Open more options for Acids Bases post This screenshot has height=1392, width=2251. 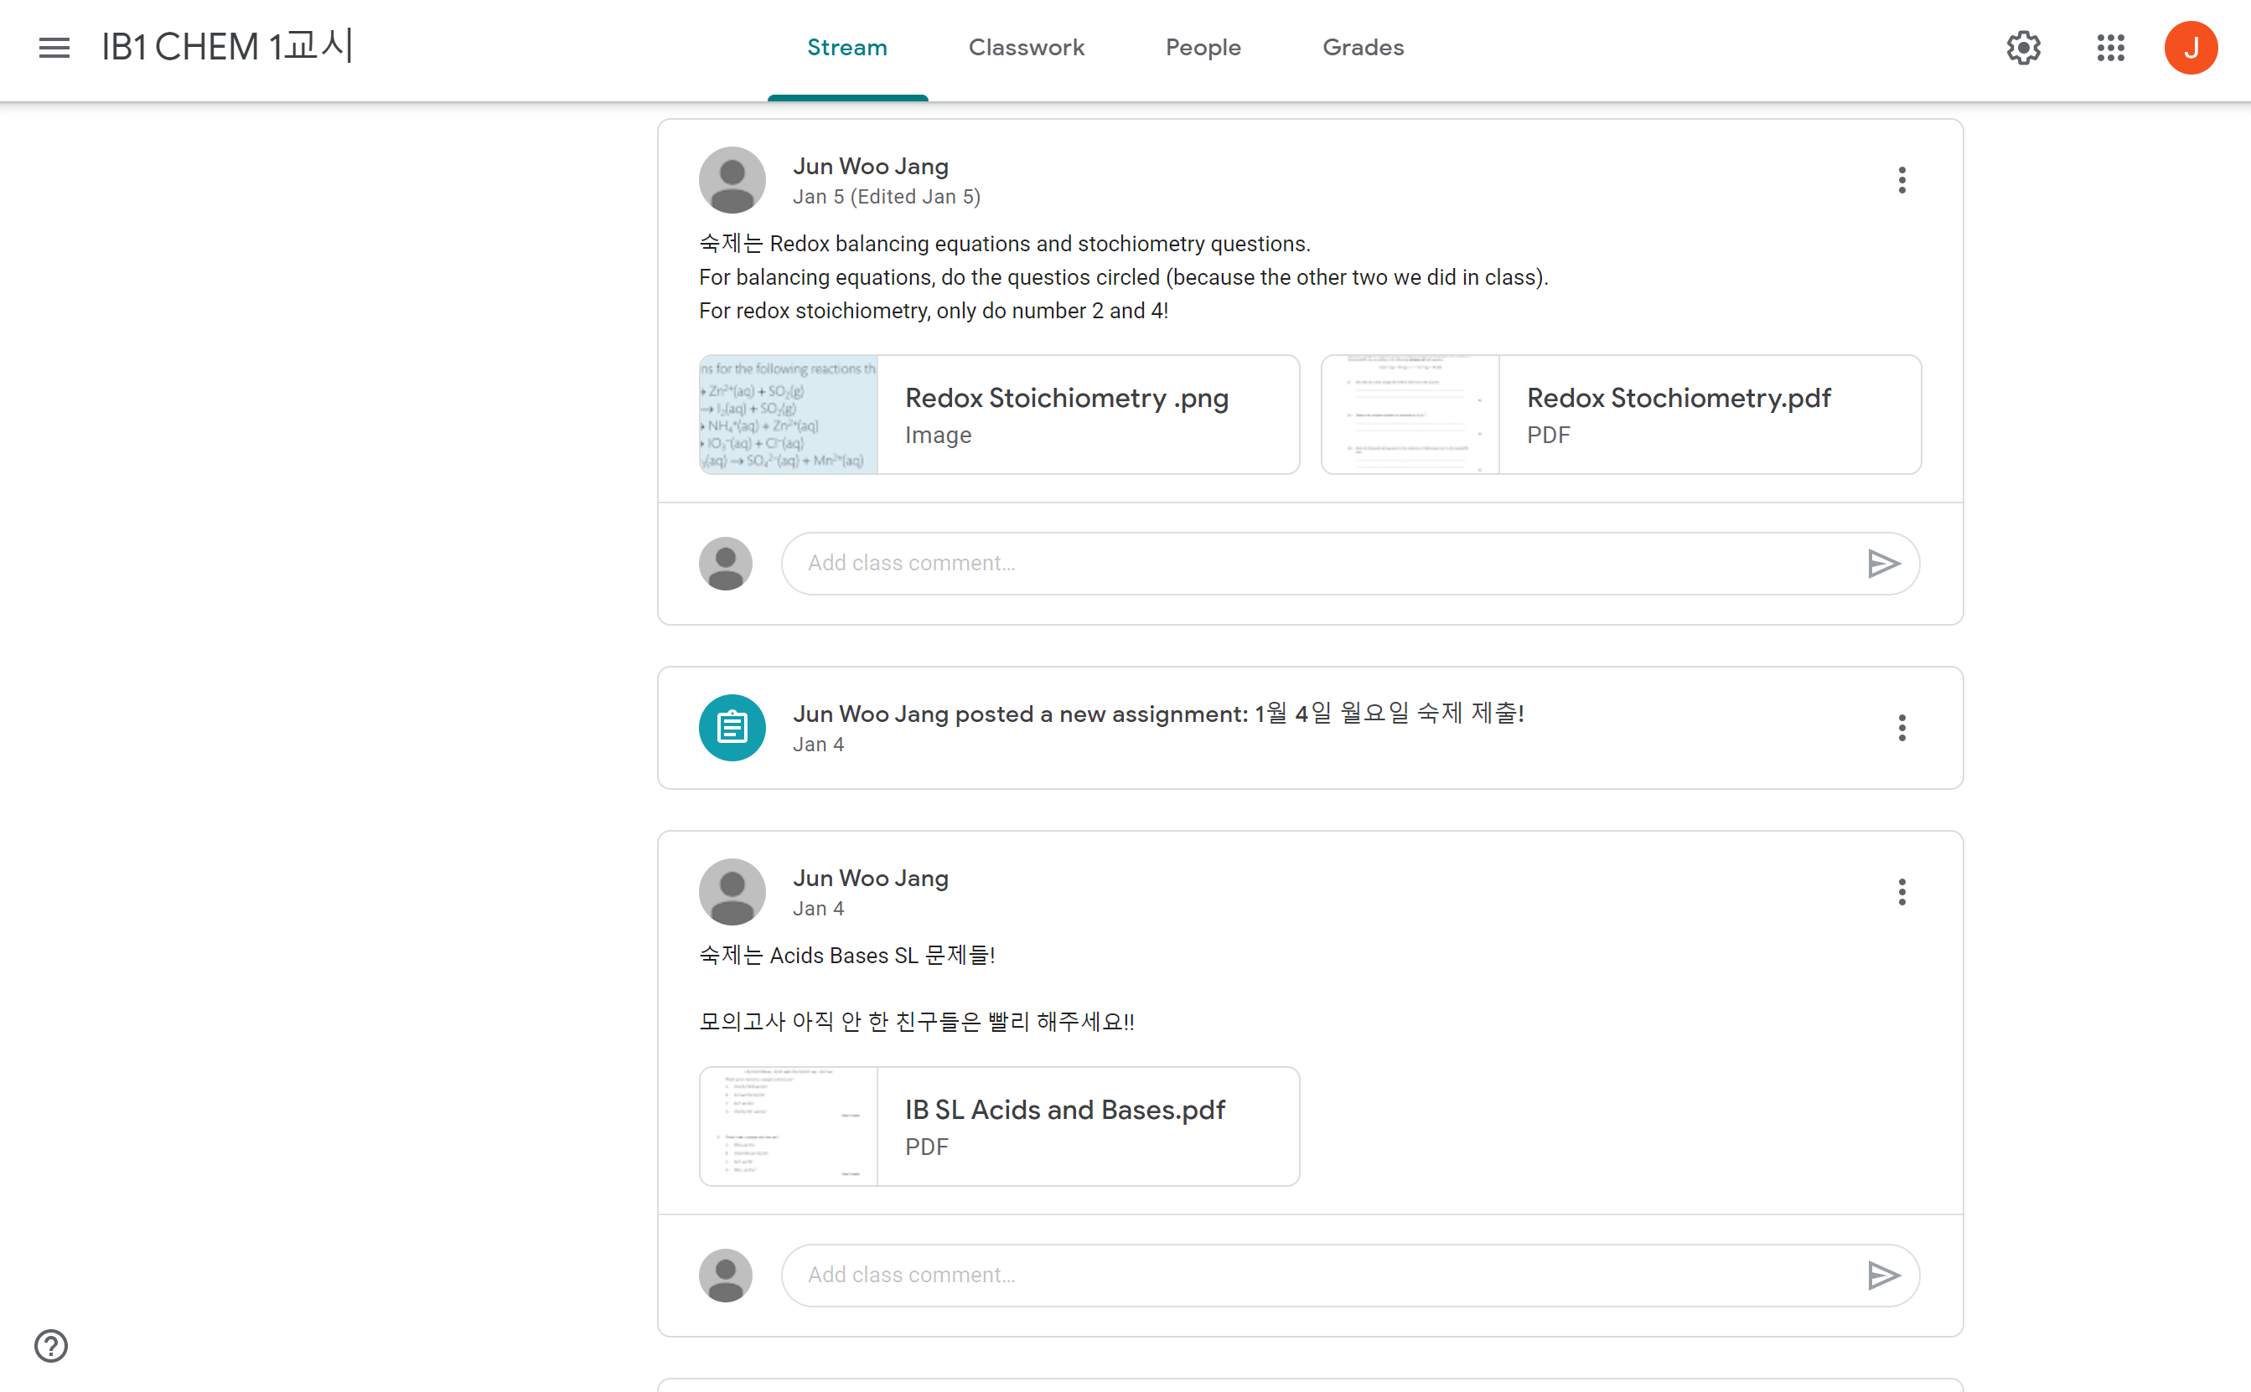1901,891
